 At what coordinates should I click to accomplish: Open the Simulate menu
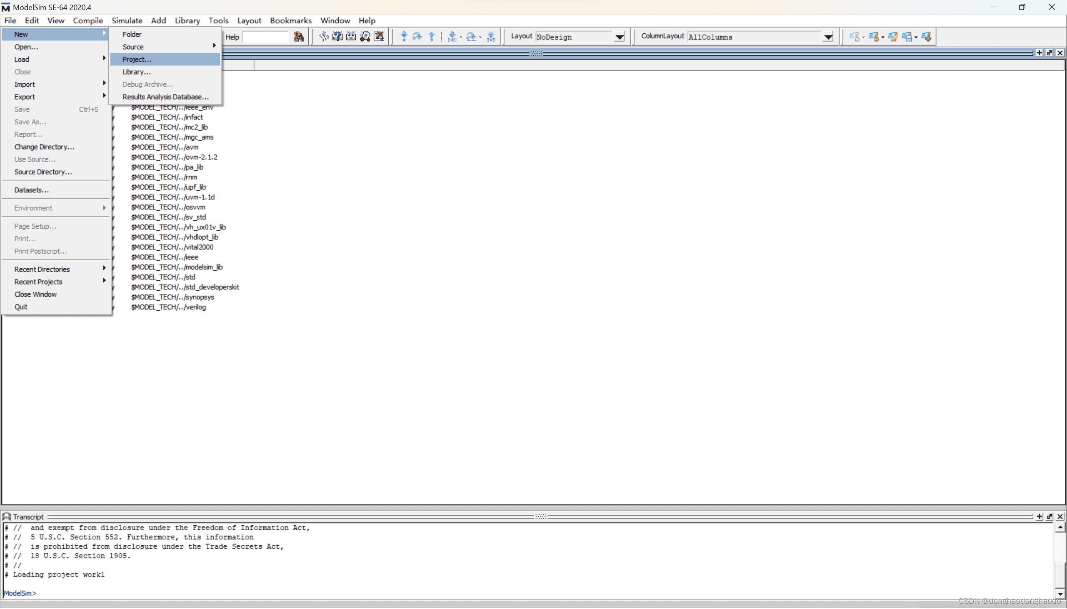127,20
